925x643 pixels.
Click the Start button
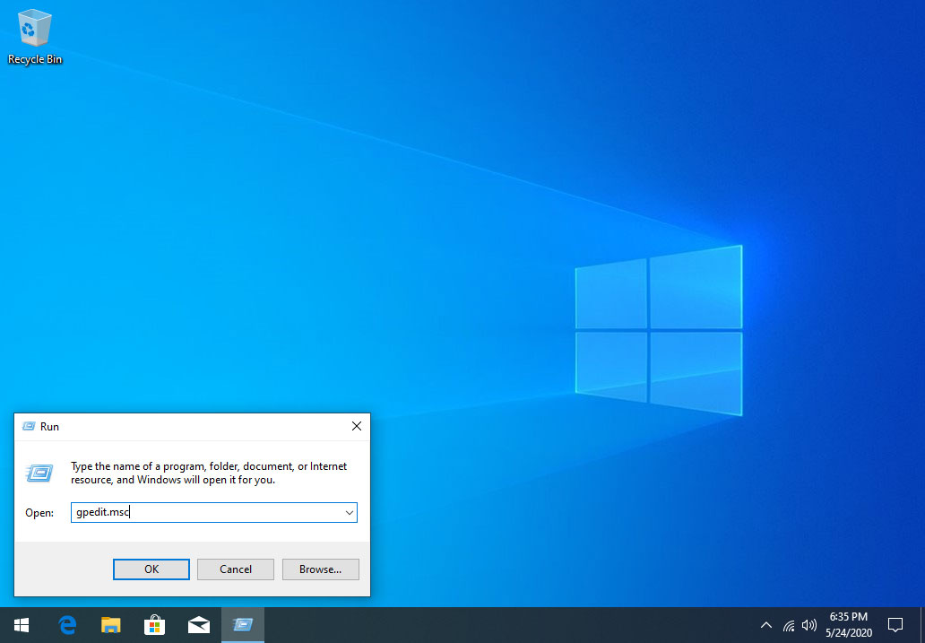(x=21, y=625)
